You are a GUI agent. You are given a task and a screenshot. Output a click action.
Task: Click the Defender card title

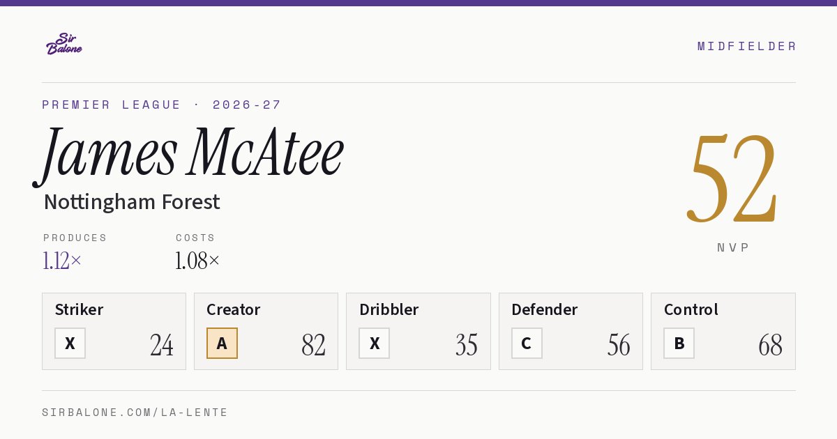pos(544,309)
